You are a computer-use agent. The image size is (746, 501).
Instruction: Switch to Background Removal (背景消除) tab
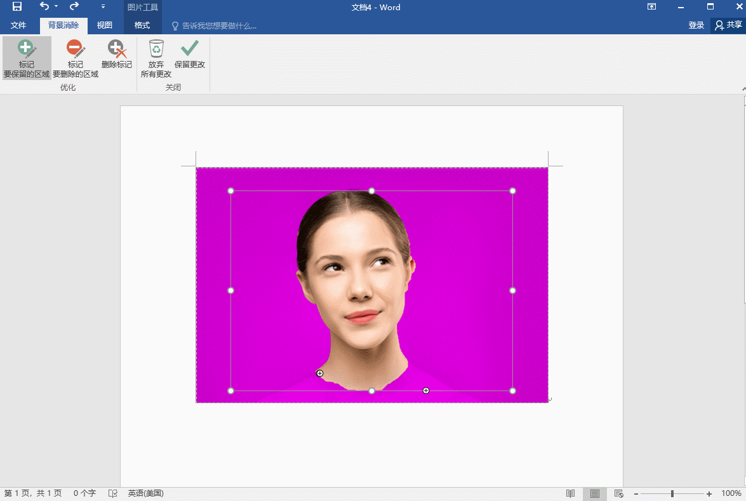63,25
